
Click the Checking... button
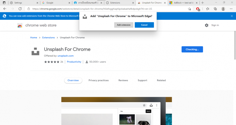point(192,49)
